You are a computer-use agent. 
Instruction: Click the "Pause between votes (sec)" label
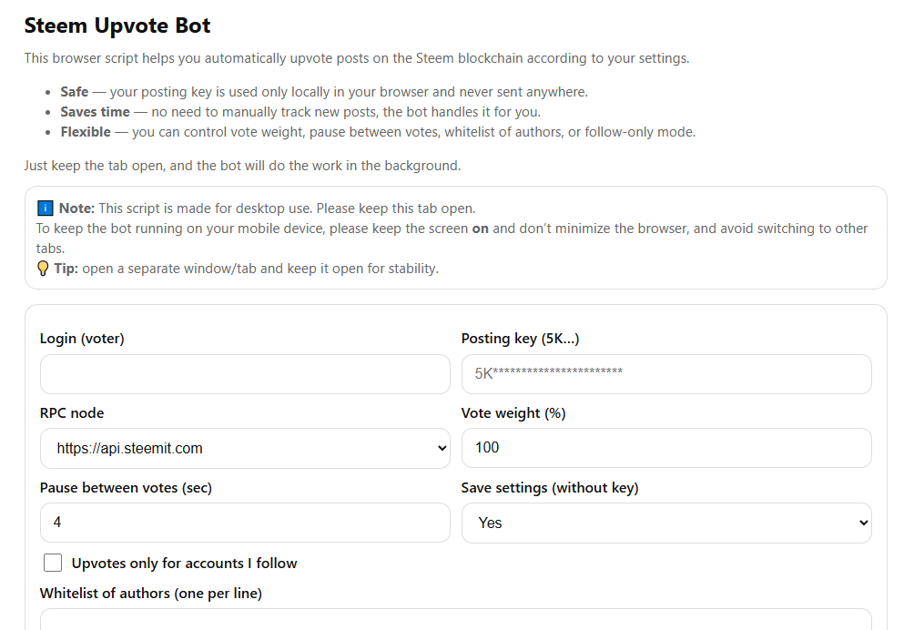(126, 488)
